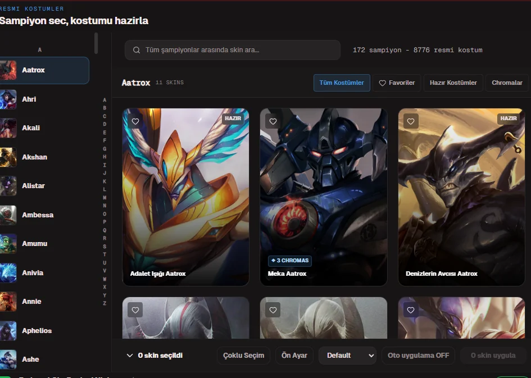The height and width of the screenshot is (378, 531).
Task: Select Anivia champion portrait icon
Action: coord(8,273)
